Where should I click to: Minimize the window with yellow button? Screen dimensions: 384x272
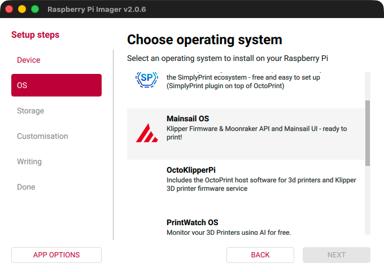[x=22, y=9]
